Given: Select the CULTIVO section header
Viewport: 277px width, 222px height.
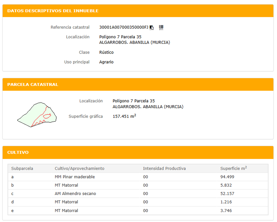Looking at the screenshot, I should click(x=18, y=152).
